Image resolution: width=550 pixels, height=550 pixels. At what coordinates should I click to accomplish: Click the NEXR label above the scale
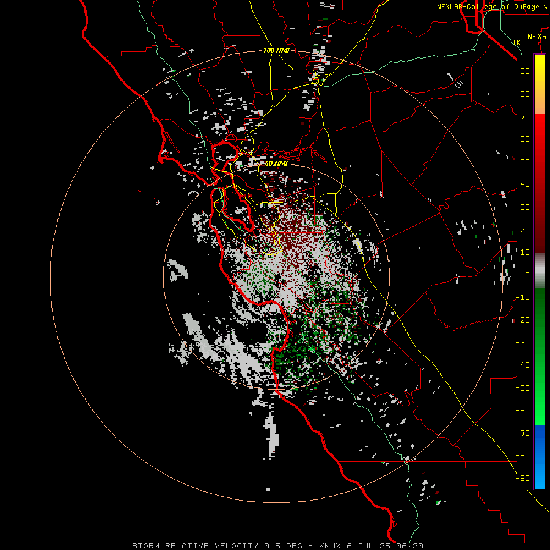tap(537, 36)
